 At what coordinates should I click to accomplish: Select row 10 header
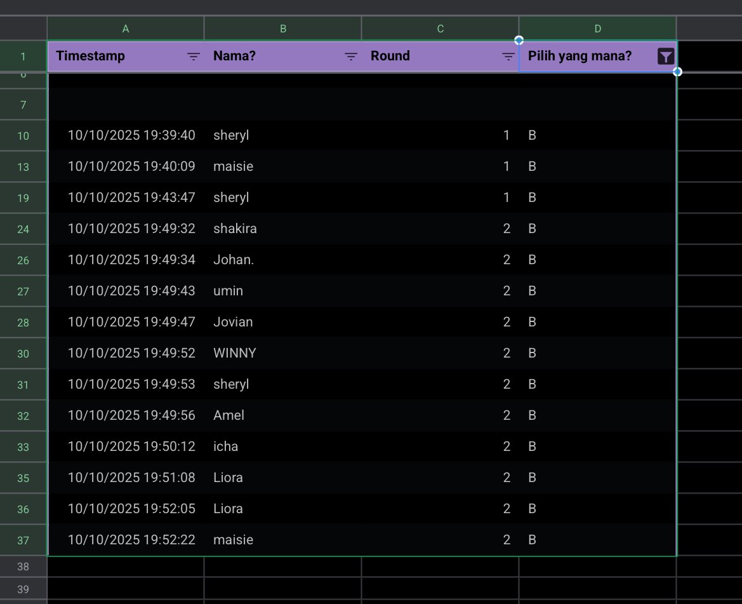click(x=23, y=136)
